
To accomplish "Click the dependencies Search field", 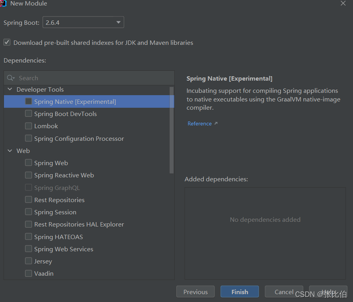I will coord(89,78).
